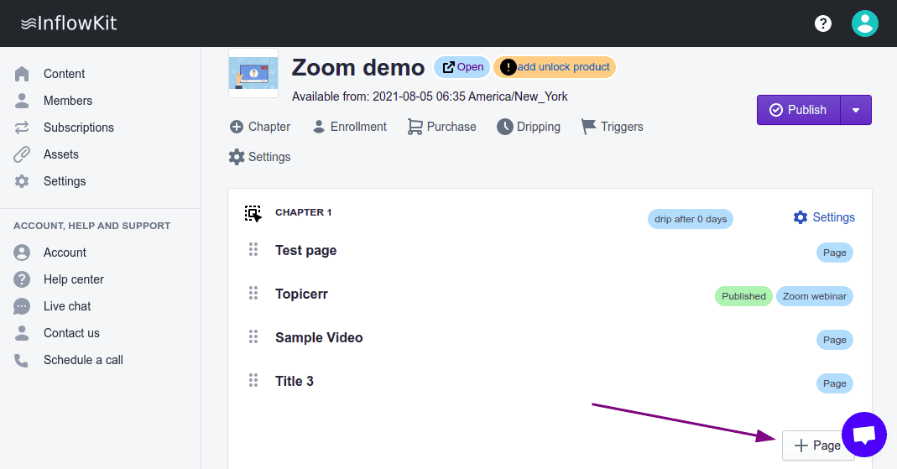Viewport: 897px width, 469px height.
Task: Click the Chapter 1 select icon
Action: coord(253,213)
